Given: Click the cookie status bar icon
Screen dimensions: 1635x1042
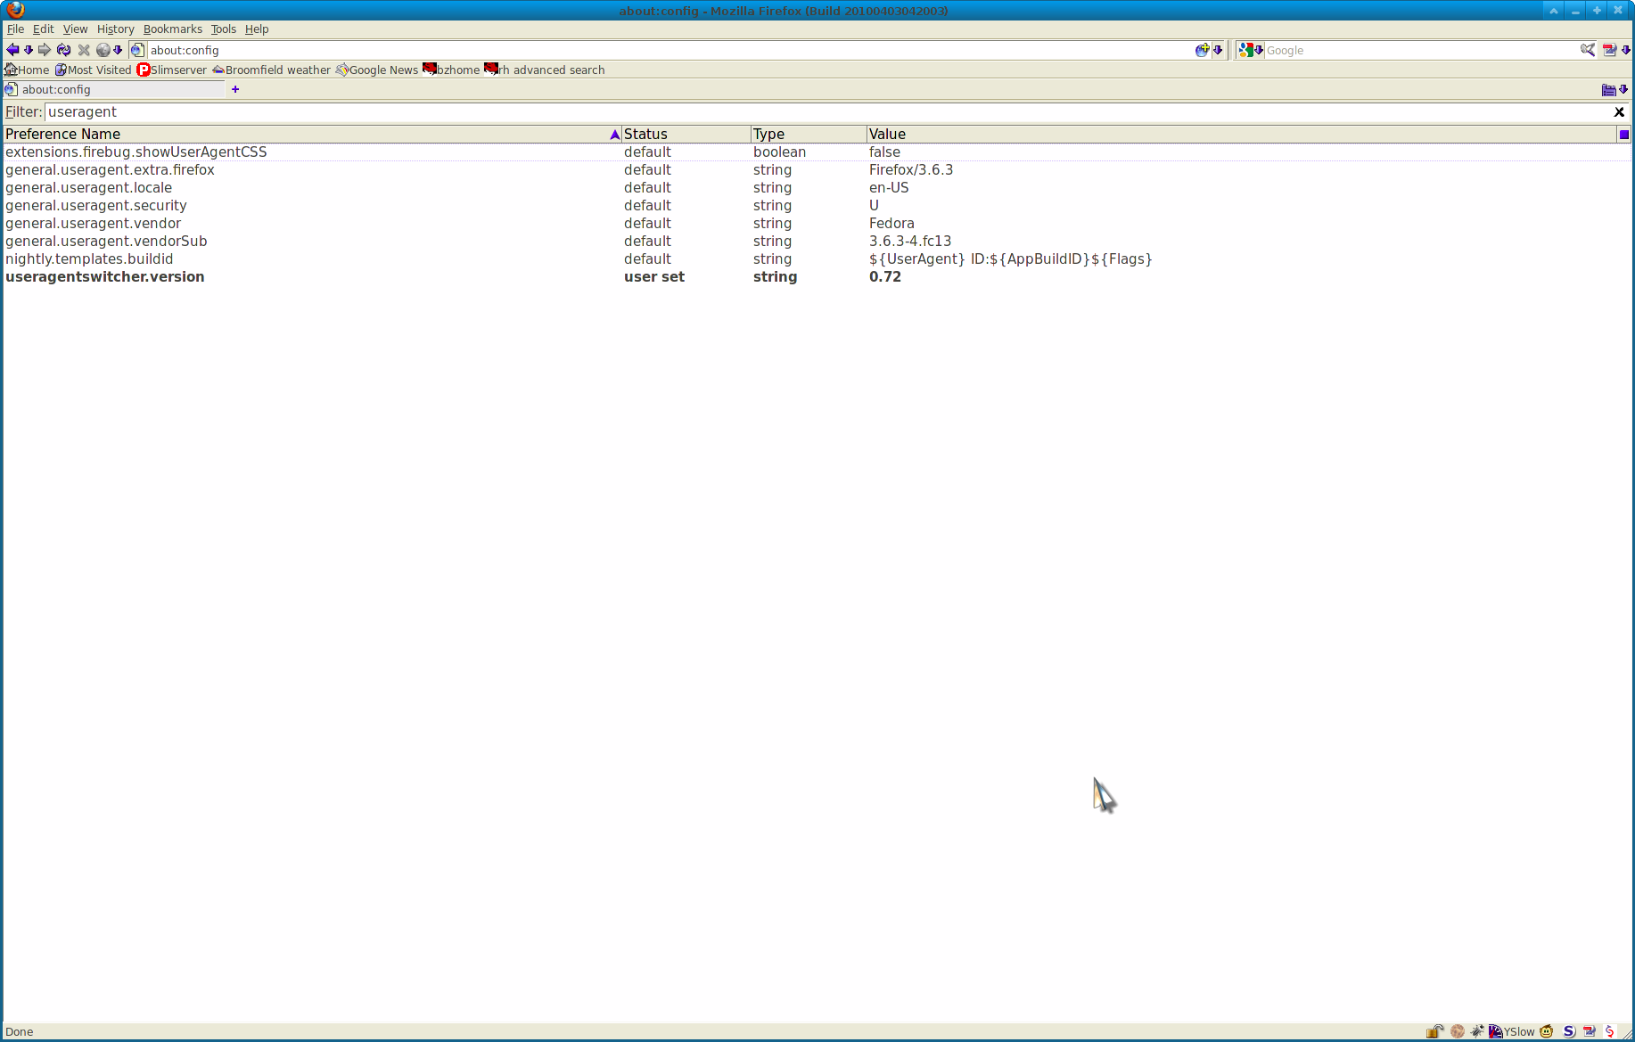Looking at the screenshot, I should point(1457,1031).
